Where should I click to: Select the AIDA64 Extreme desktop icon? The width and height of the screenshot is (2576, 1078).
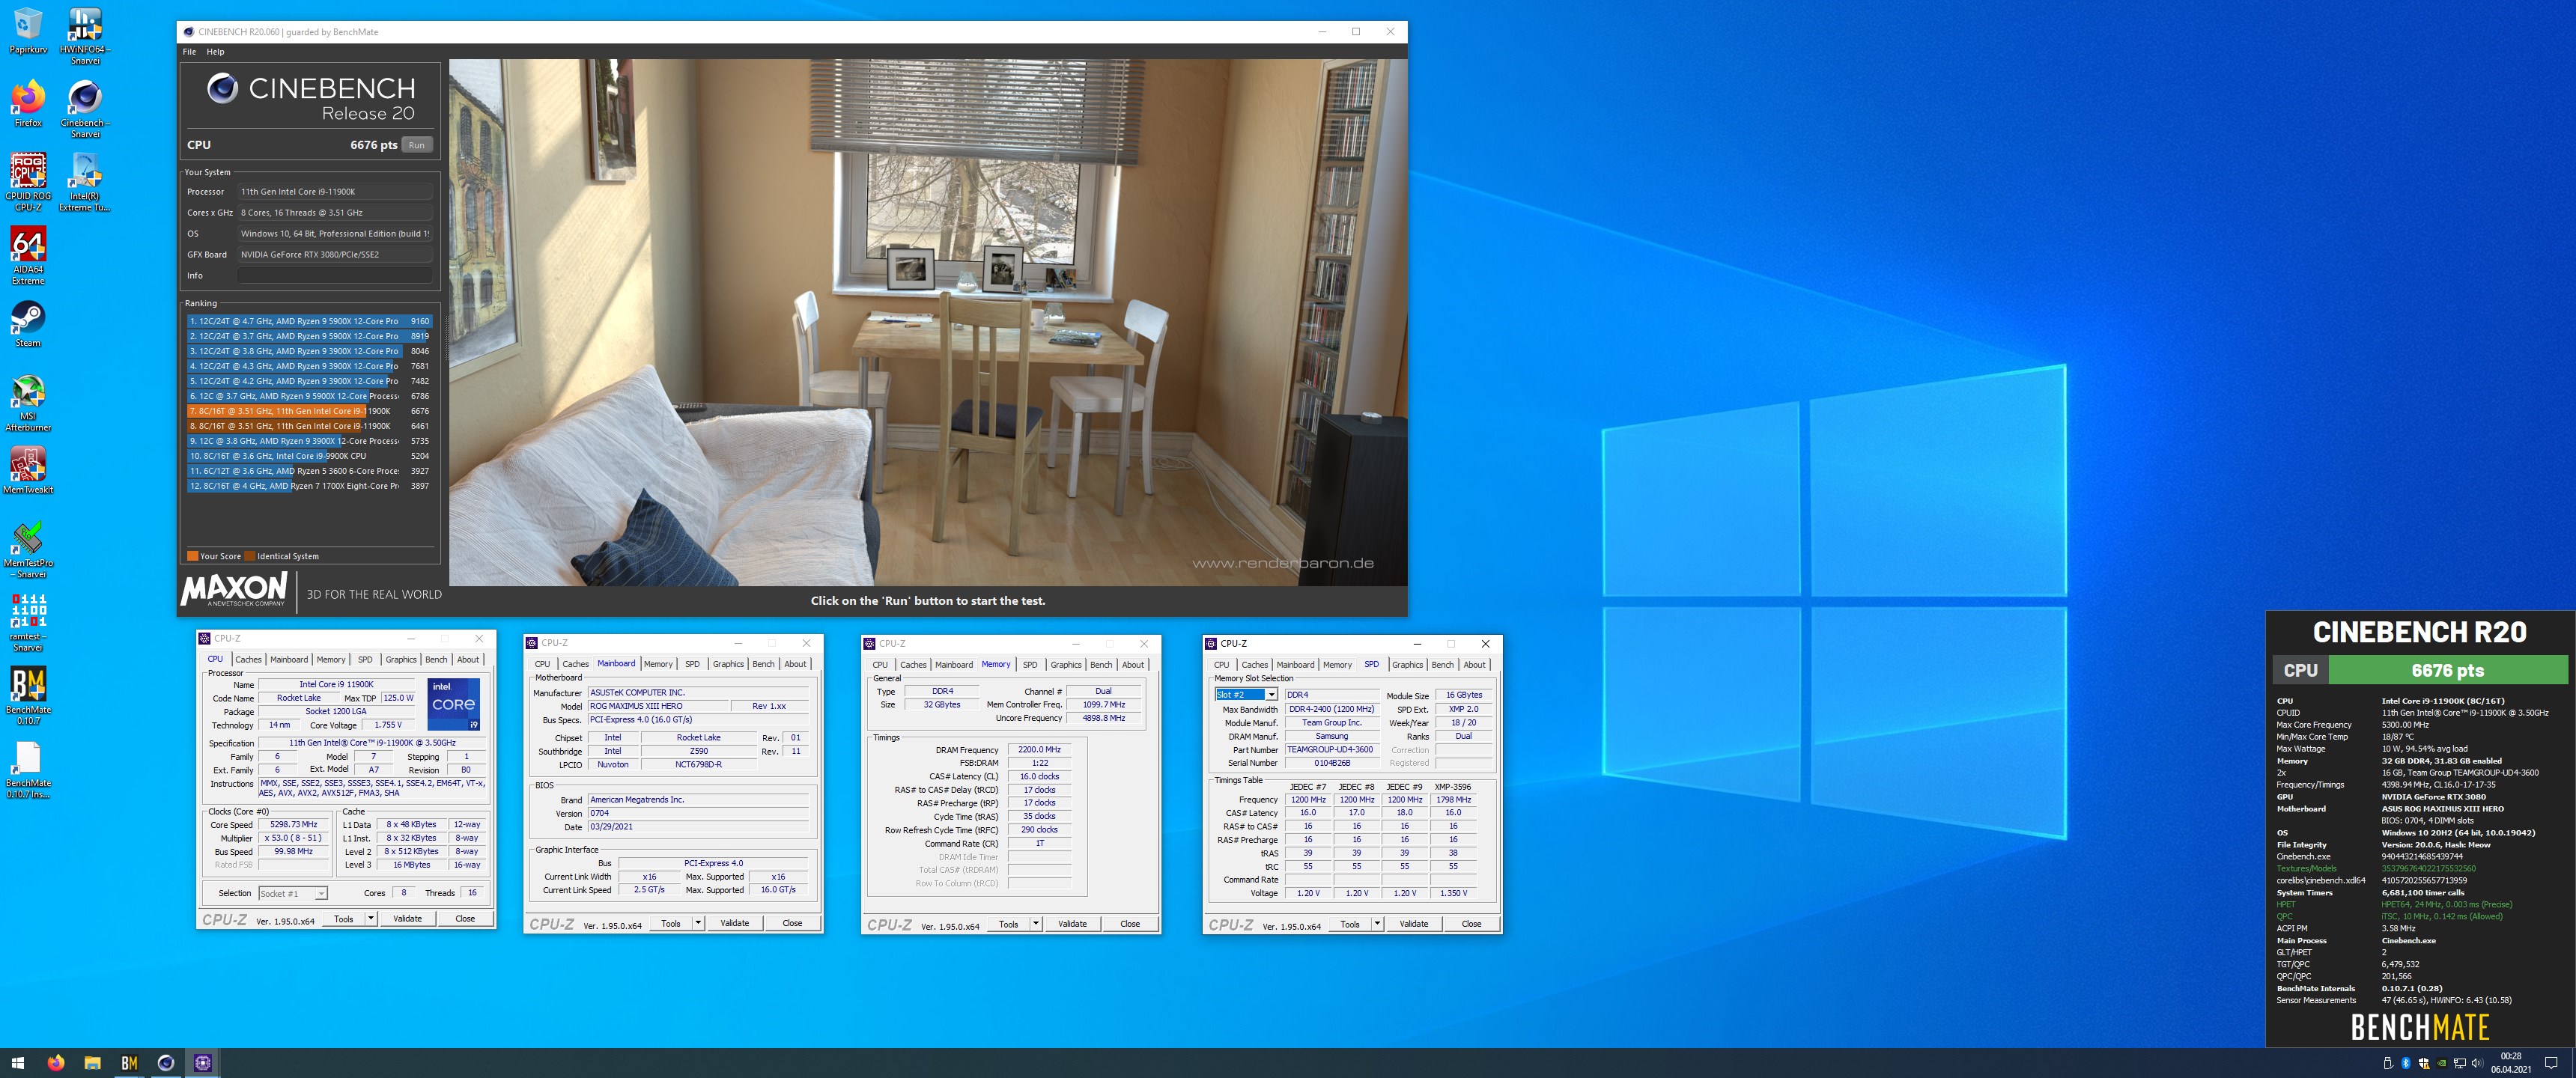click(x=28, y=256)
